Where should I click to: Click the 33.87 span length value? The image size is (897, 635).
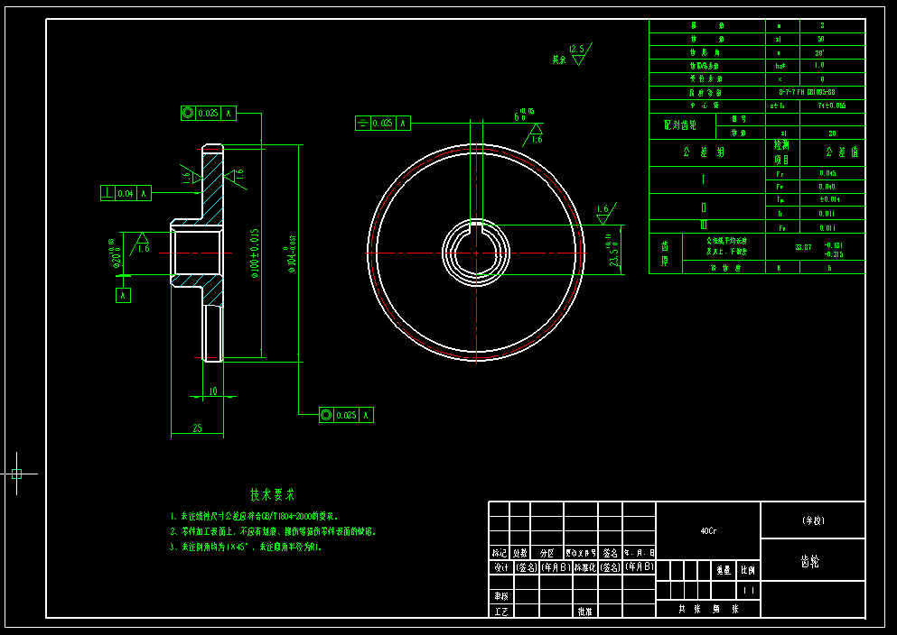(803, 247)
